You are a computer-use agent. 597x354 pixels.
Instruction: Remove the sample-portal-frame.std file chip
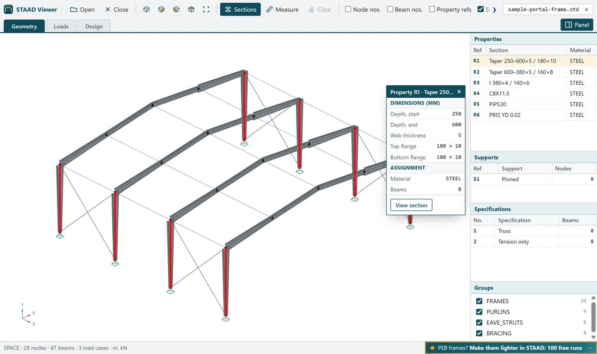tap(586, 9)
